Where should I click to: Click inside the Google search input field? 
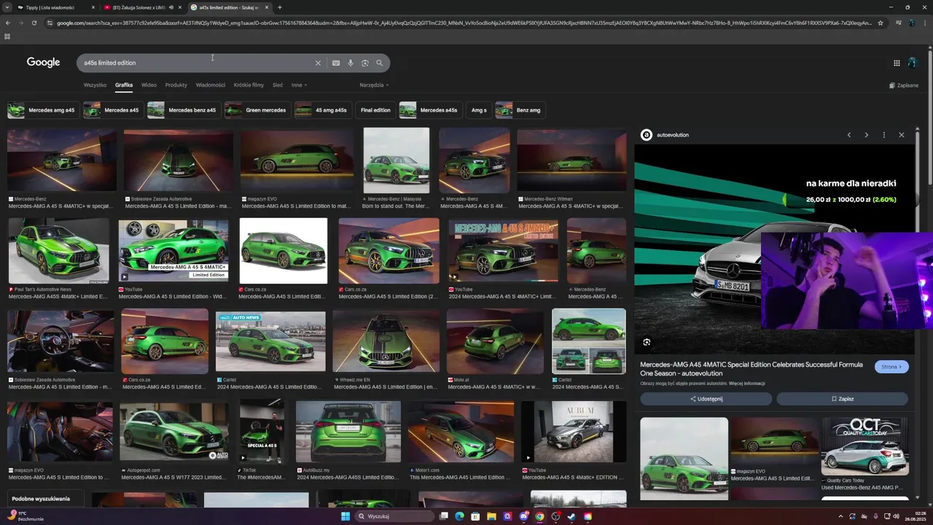[197, 63]
